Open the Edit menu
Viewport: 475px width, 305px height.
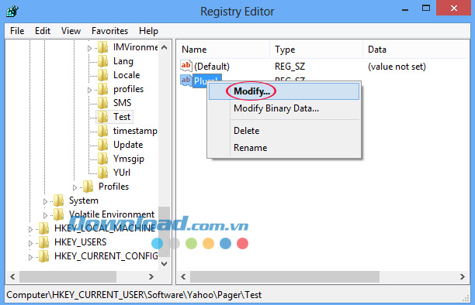click(43, 31)
